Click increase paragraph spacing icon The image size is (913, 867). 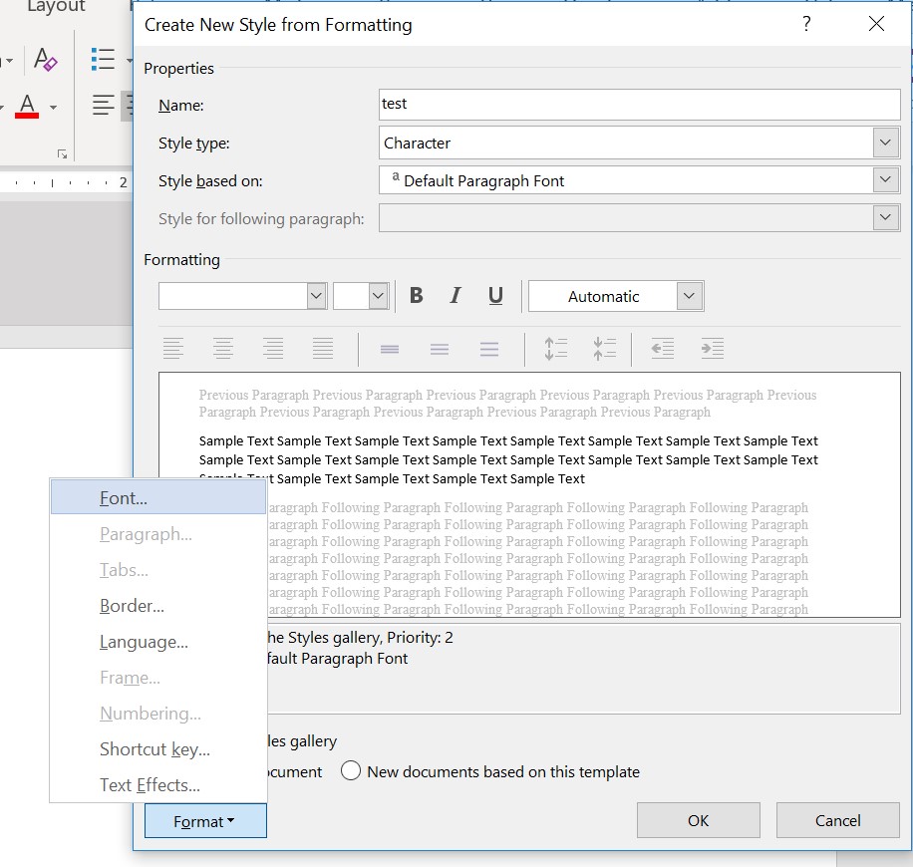555,349
